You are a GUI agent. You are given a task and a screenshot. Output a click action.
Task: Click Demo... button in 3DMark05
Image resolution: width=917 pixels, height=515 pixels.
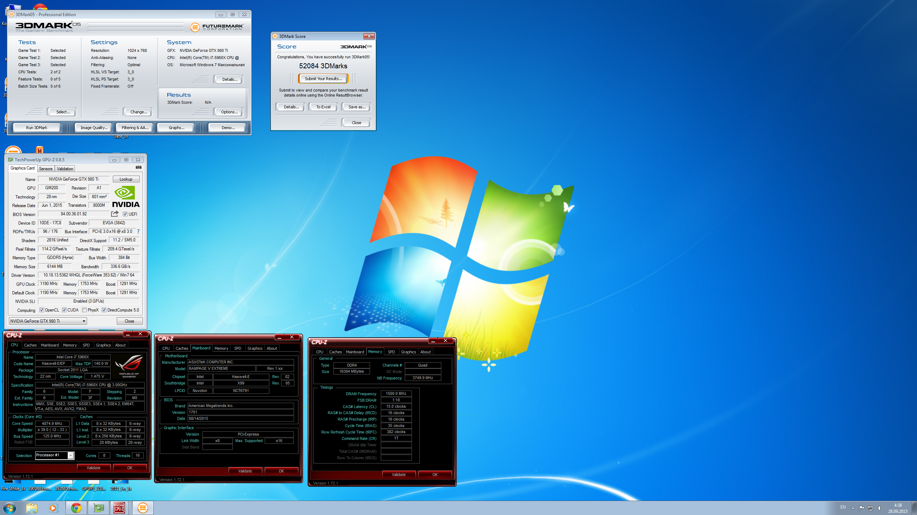228,128
